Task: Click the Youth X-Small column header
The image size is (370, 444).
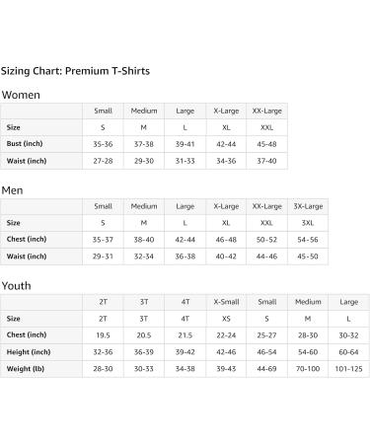Action: coord(226,302)
